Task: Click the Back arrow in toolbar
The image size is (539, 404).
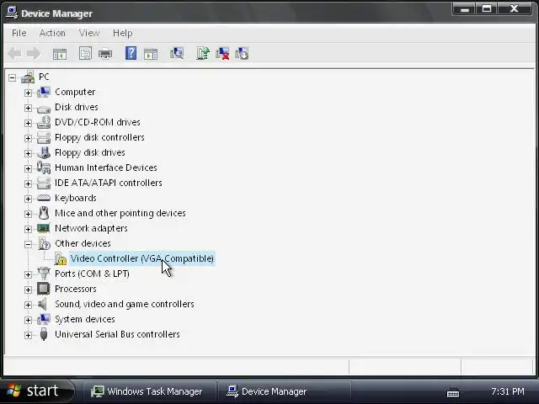Action: 14,54
